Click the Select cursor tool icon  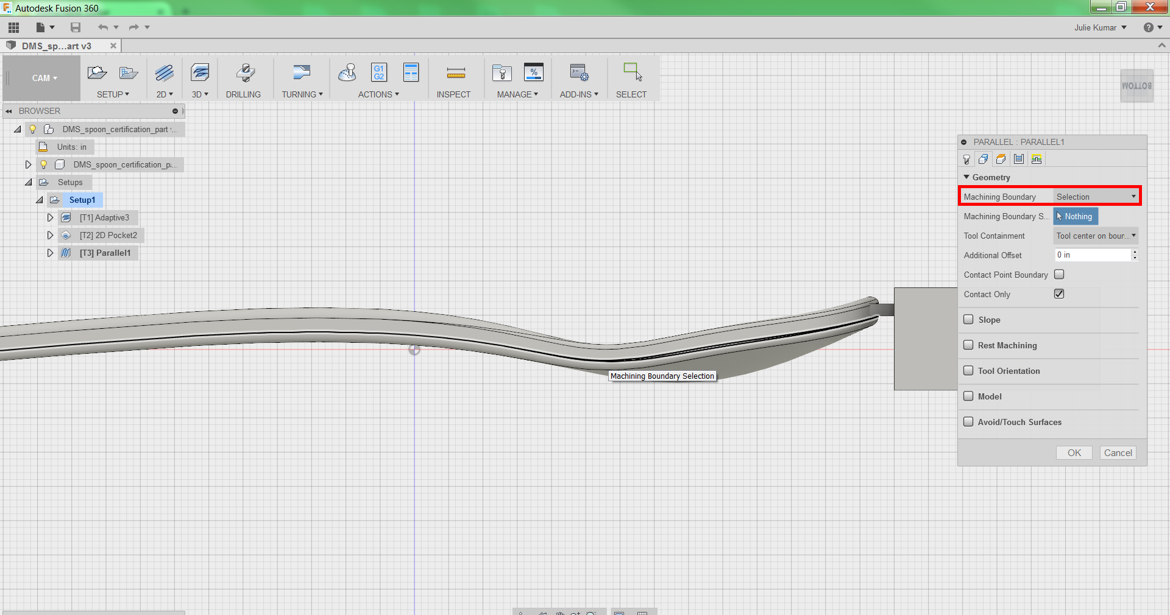point(633,72)
